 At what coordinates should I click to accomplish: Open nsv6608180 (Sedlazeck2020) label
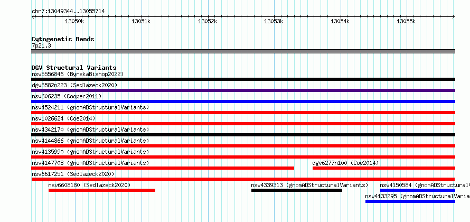[x=89, y=185]
